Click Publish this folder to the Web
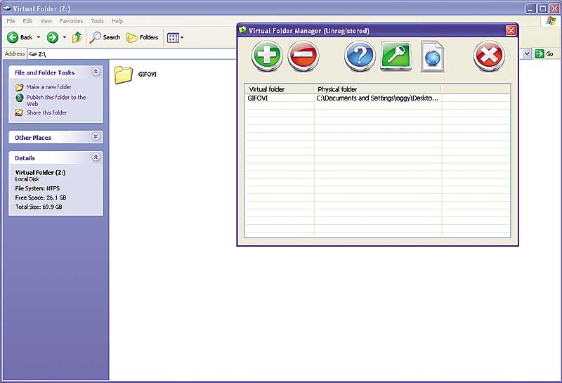This screenshot has width=562, height=383. click(56, 100)
